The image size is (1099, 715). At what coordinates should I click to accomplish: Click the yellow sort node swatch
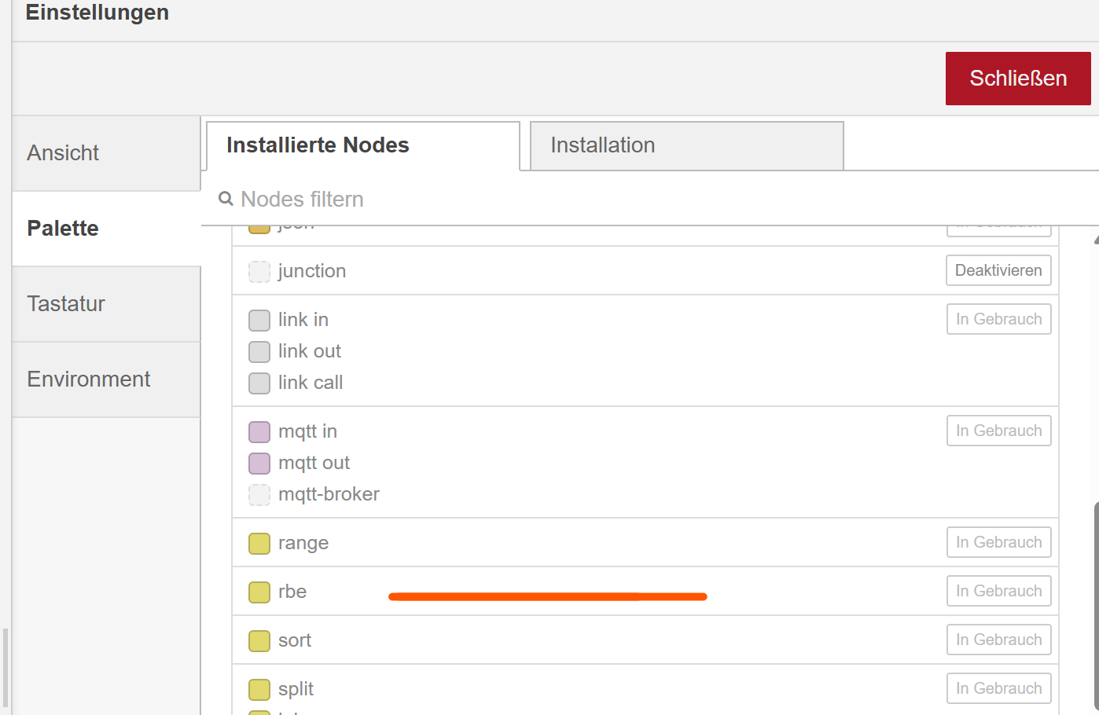(259, 640)
